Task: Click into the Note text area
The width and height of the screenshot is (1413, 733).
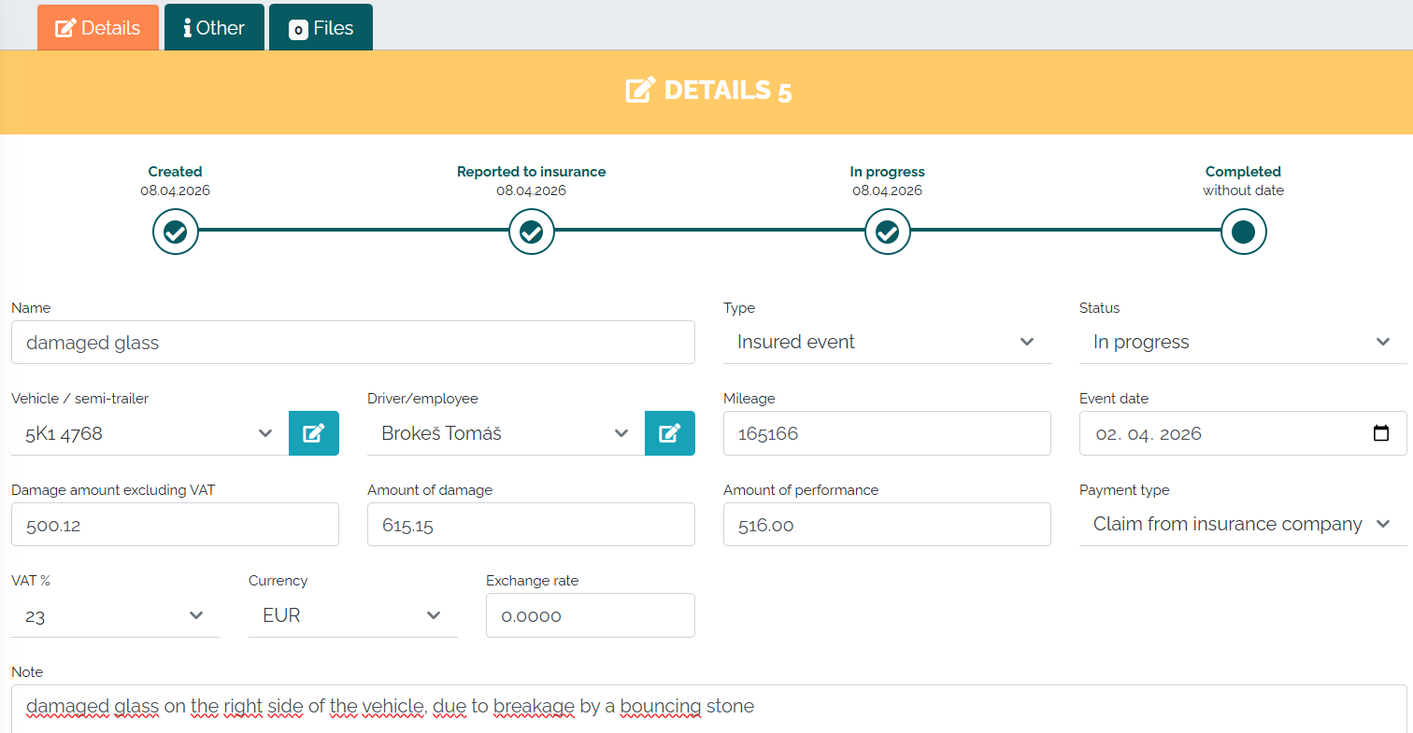Action: 709,709
